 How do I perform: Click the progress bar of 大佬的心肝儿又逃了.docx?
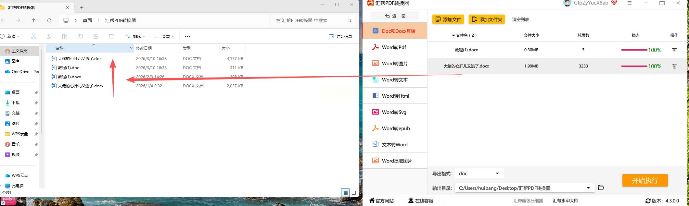pos(634,66)
